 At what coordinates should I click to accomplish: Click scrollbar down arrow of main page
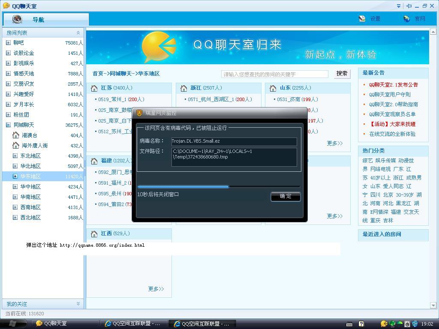433,305
